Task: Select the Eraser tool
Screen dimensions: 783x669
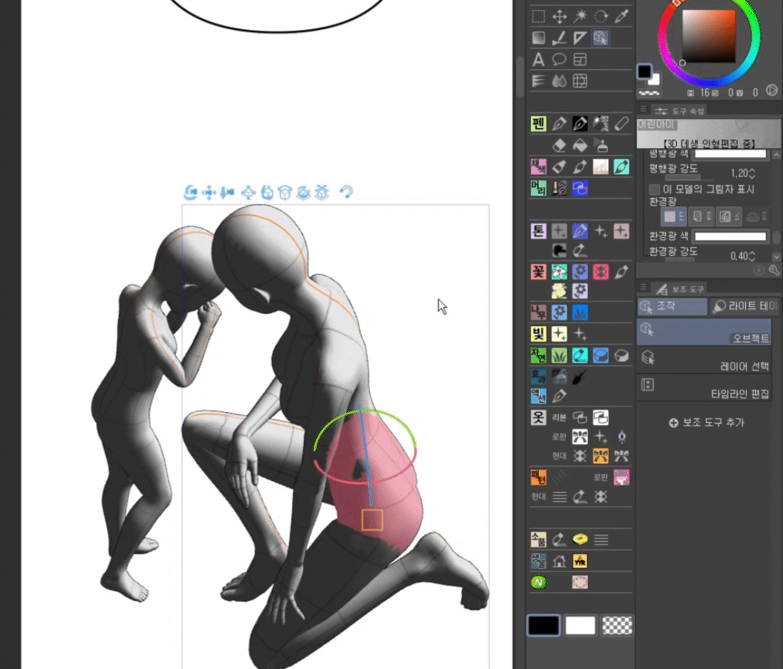Action: (x=559, y=145)
